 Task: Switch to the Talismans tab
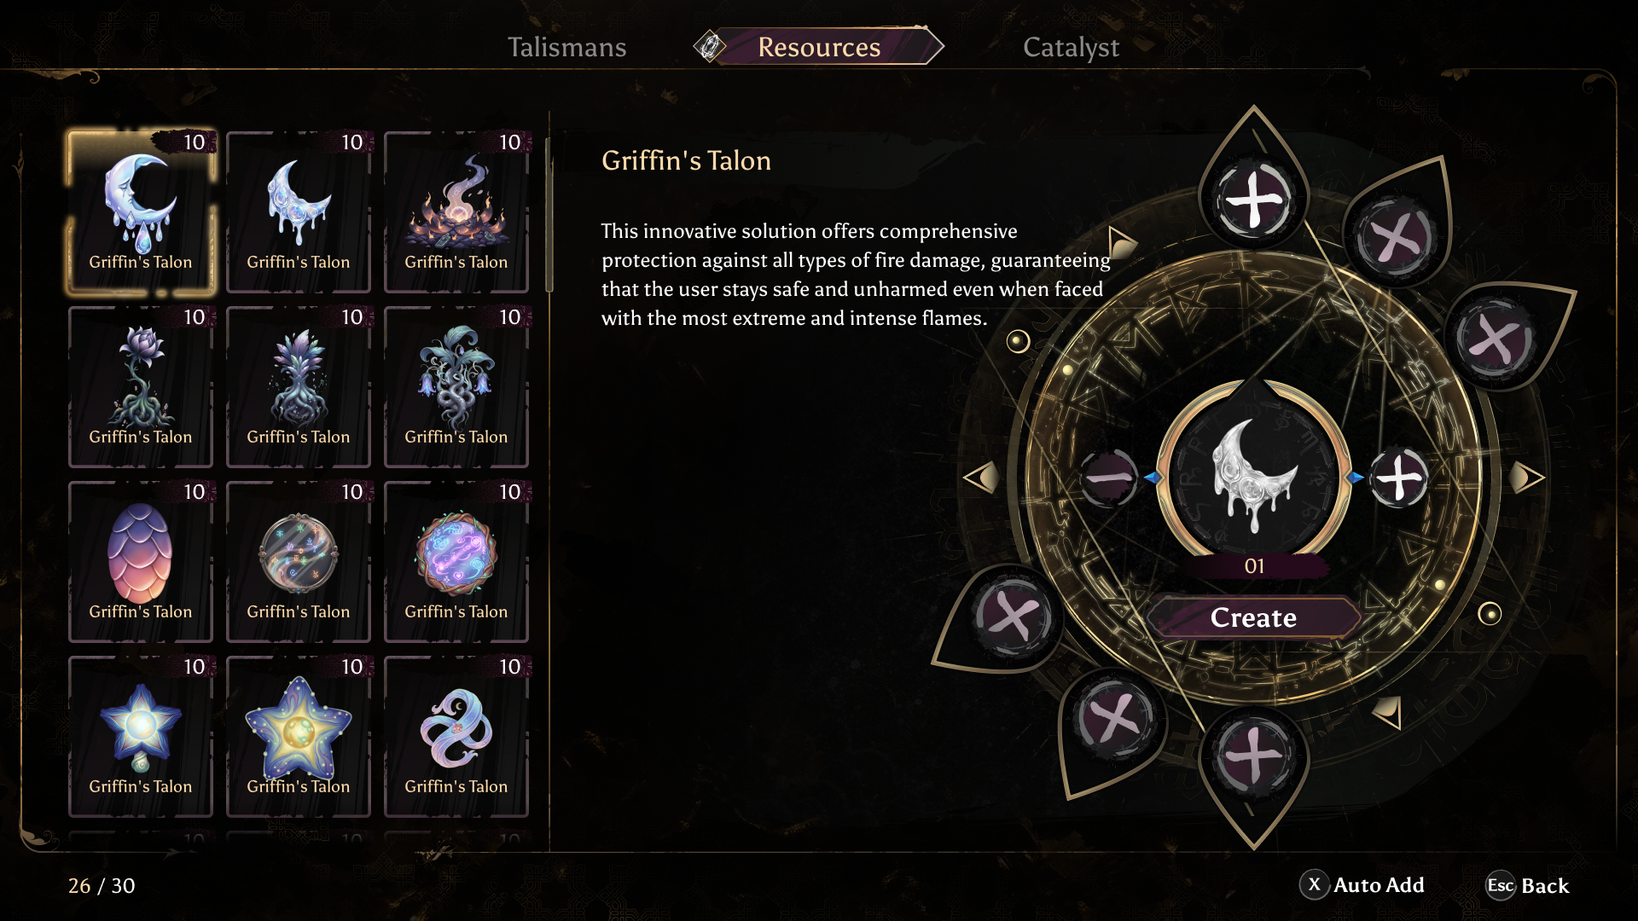pyautogui.click(x=566, y=47)
